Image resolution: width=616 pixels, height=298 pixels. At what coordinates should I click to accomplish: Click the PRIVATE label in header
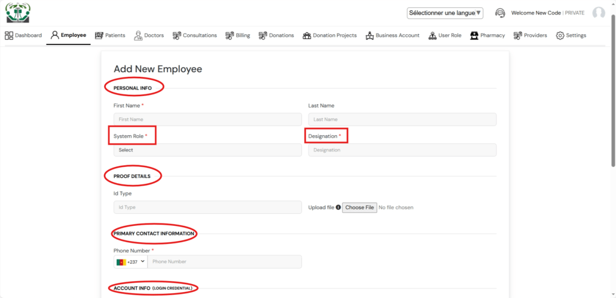[574, 13]
